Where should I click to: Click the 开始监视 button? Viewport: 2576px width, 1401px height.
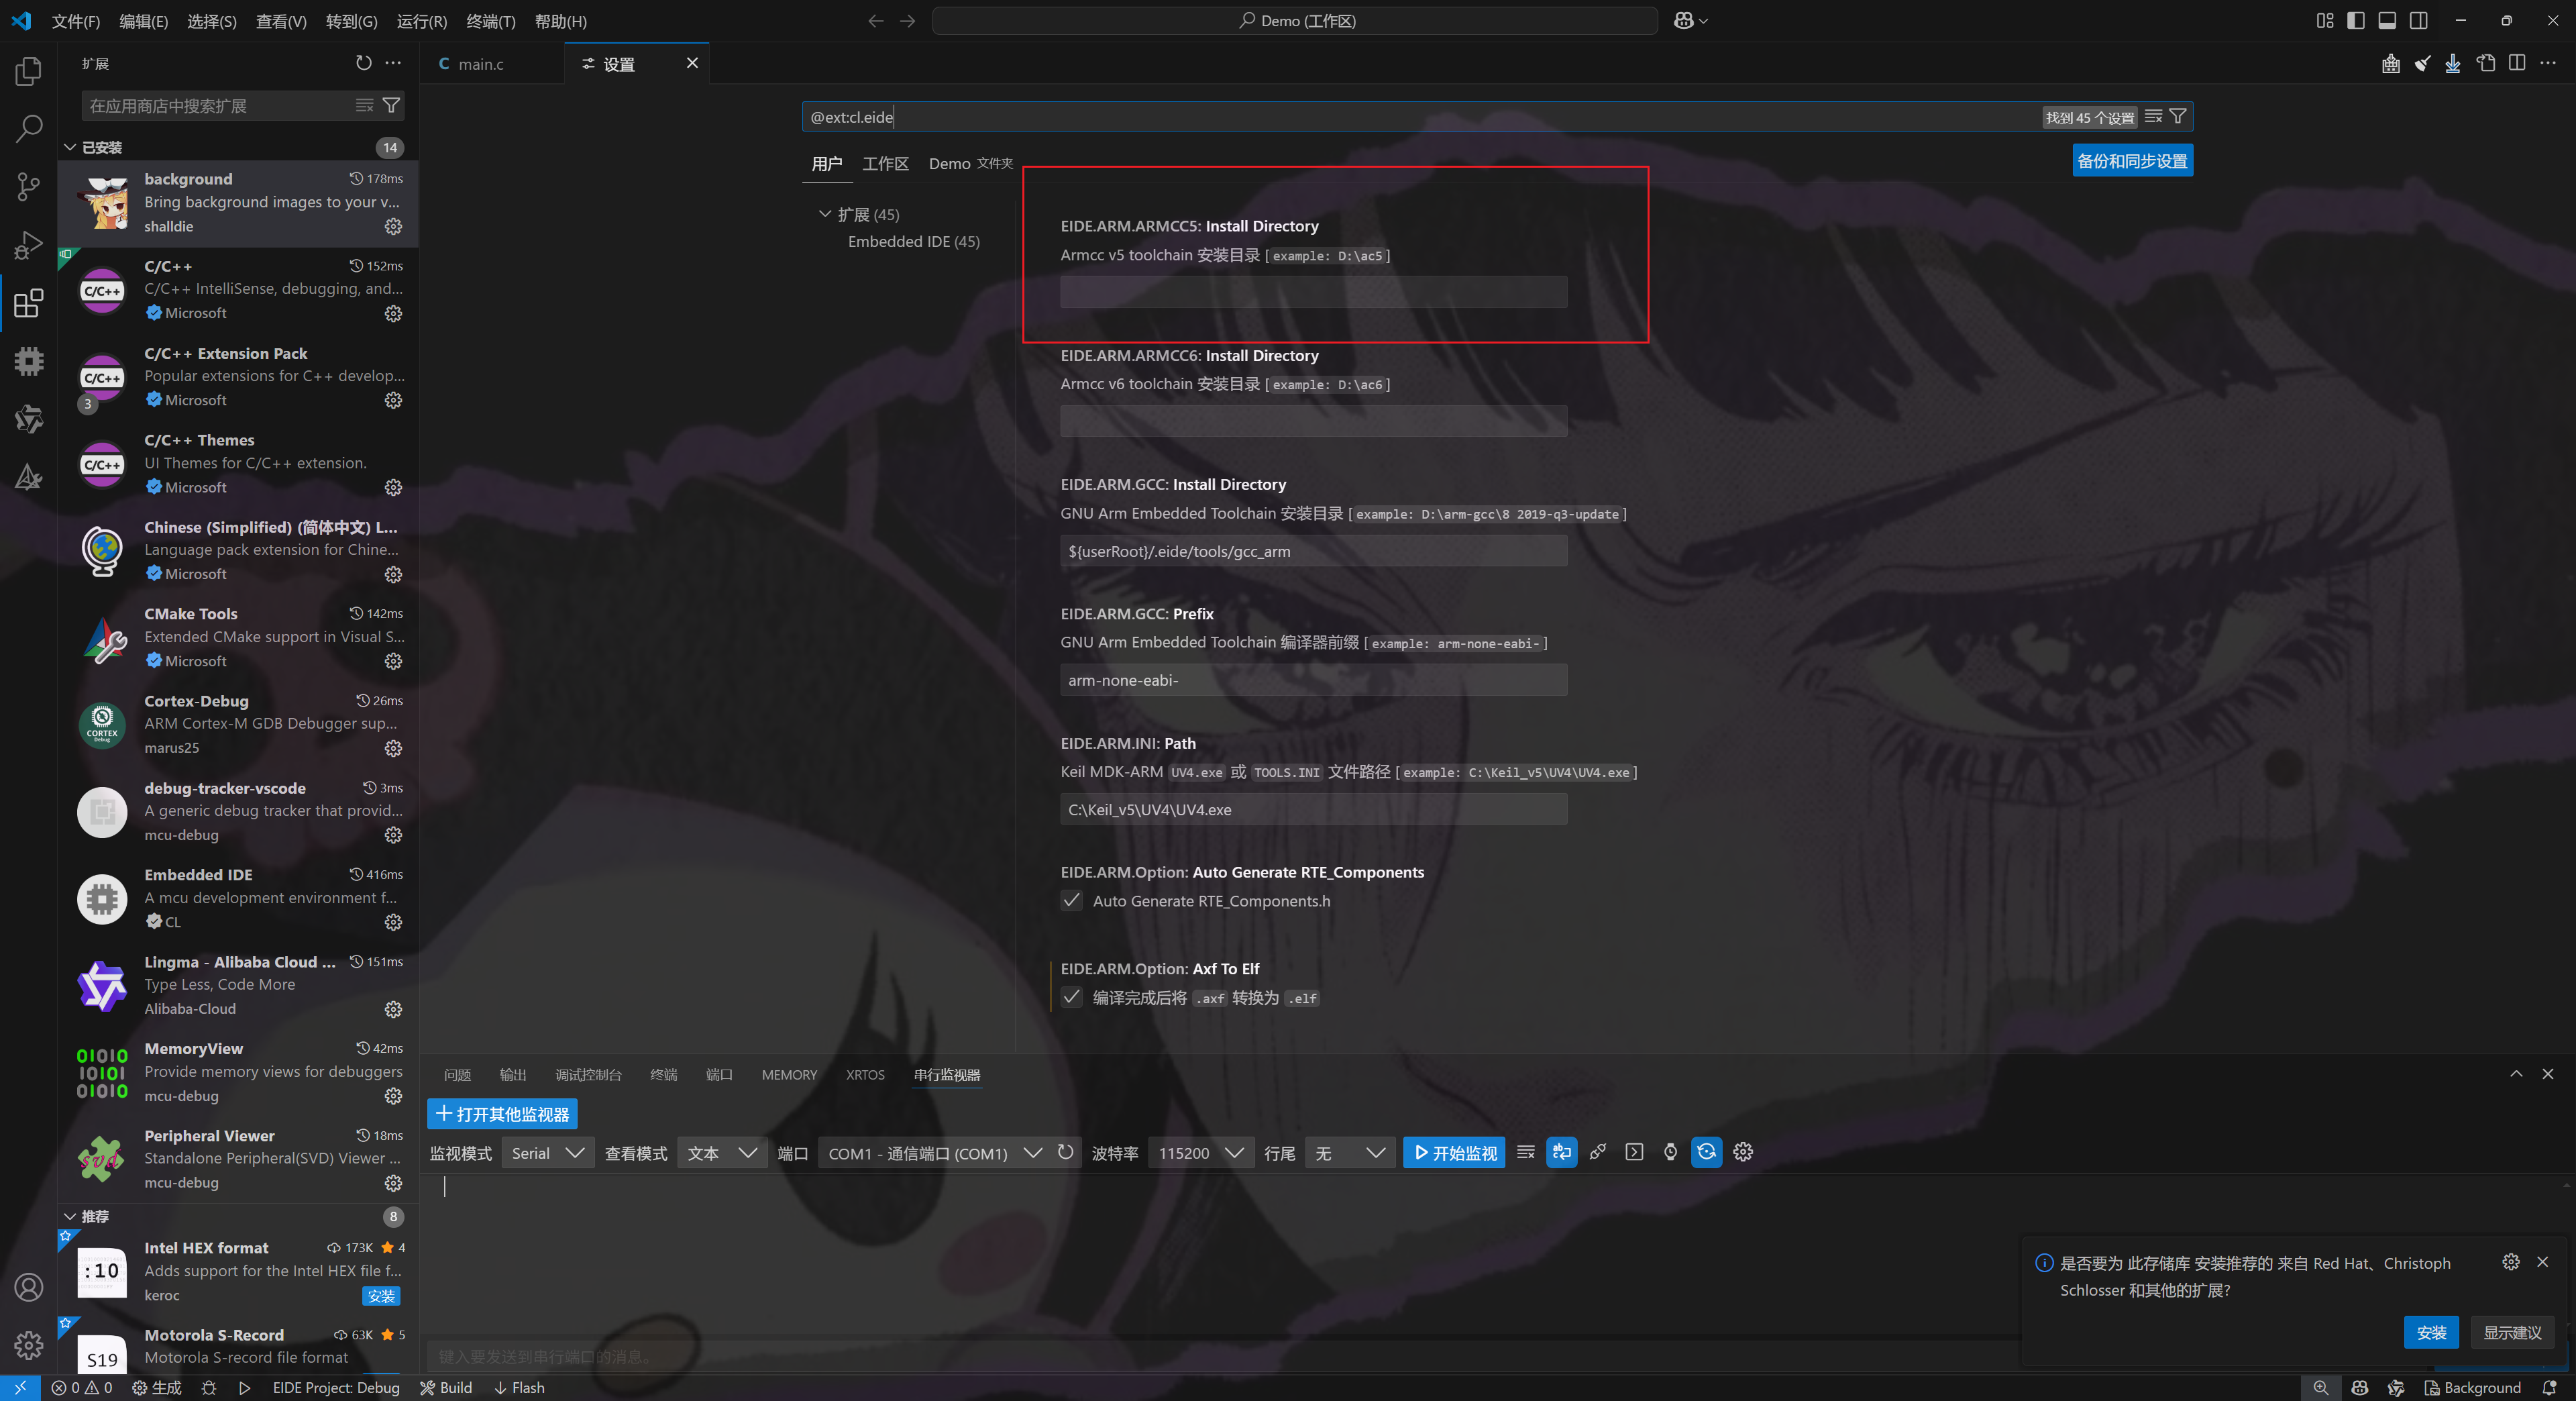pyautogui.click(x=1455, y=1153)
